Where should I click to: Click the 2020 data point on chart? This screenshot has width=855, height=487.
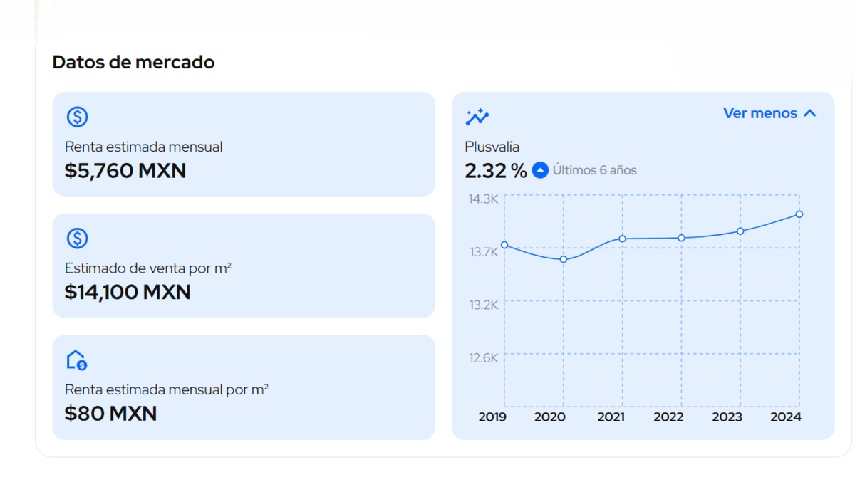564,259
